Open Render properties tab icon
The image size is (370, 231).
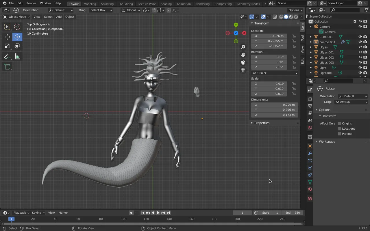[x=310, y=99]
